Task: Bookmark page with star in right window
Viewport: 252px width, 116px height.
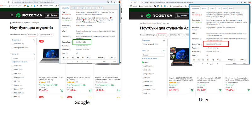Action: (x=245, y=3)
